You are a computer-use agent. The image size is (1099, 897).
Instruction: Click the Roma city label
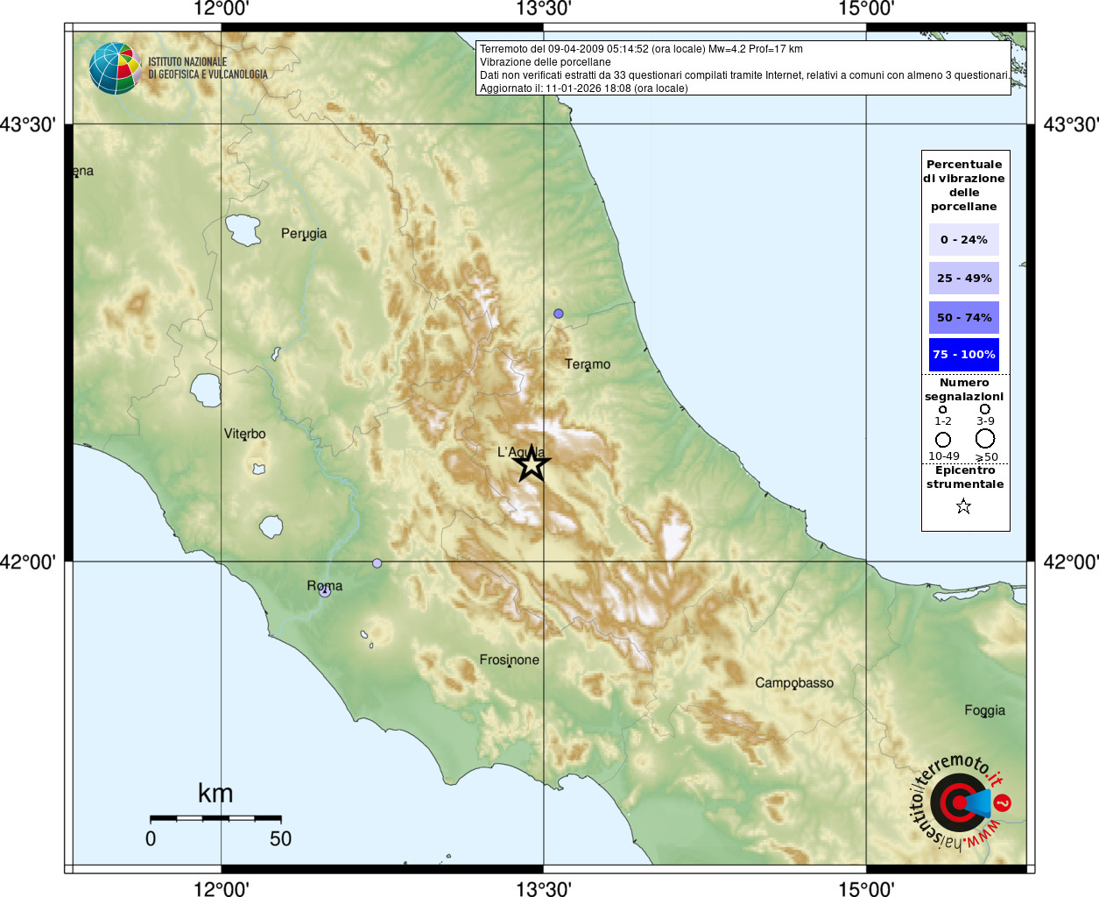pos(325,586)
